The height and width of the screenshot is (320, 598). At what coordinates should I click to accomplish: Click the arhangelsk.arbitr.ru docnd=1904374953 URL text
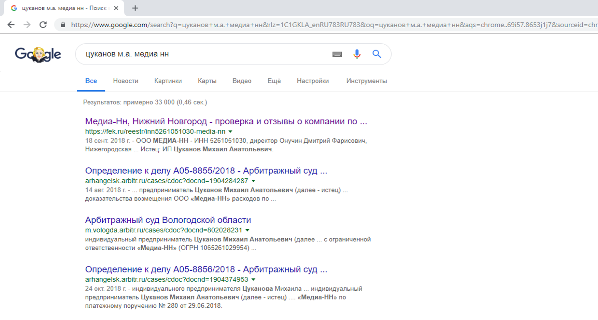pos(167,280)
